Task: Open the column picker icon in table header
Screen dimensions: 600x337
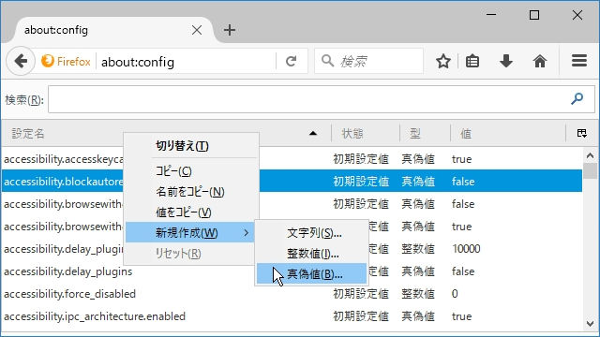Action: tap(581, 133)
